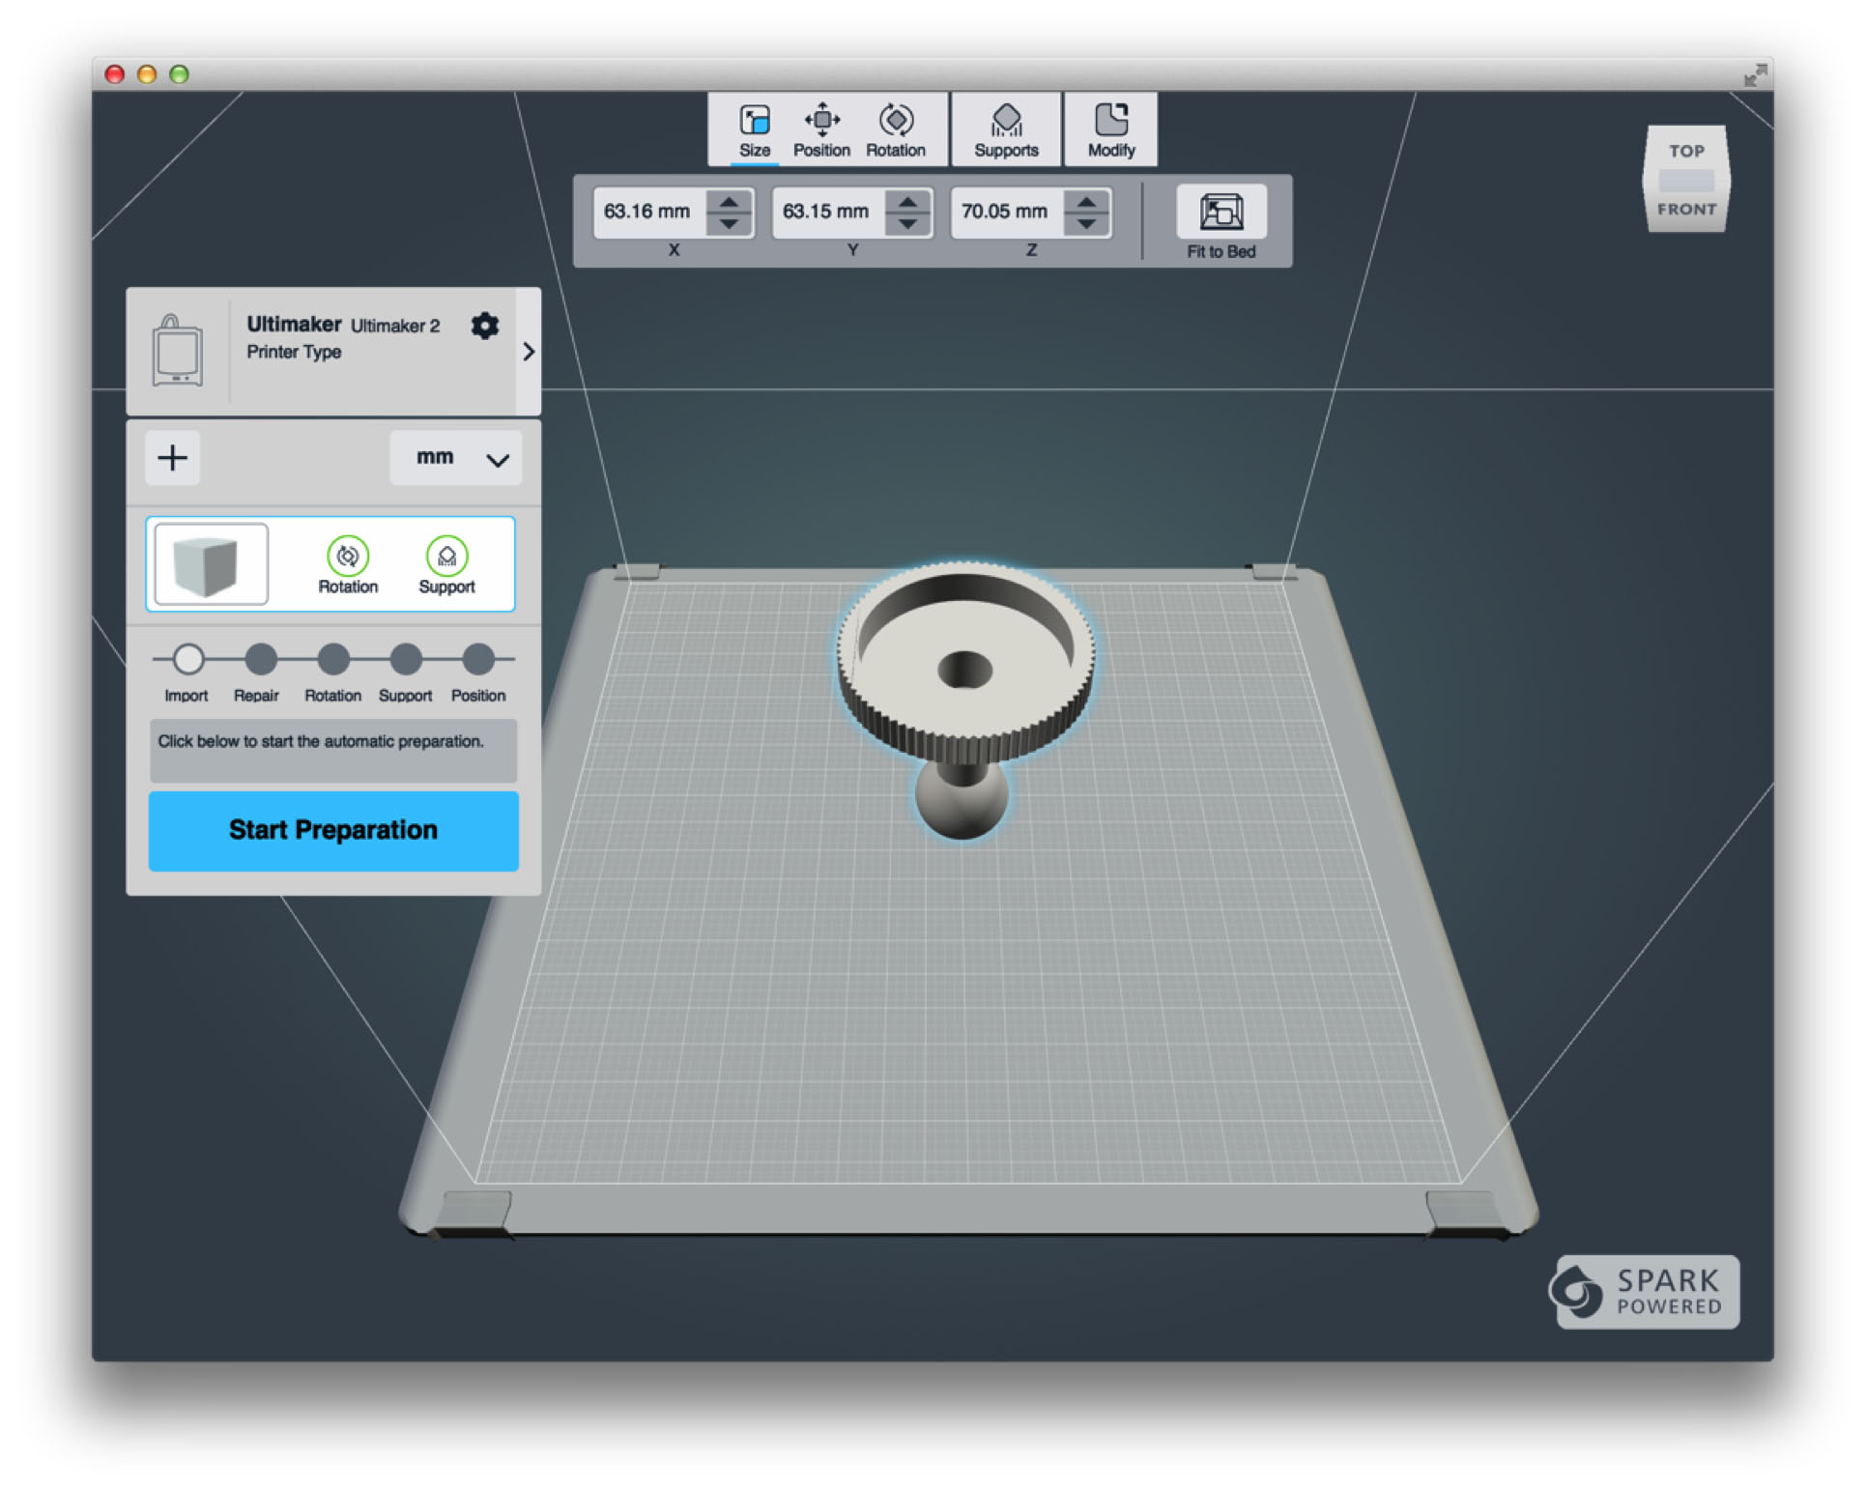Click the plus icon to add a model
Image resolution: width=1866 pixels, height=1489 pixels.
coord(172,457)
